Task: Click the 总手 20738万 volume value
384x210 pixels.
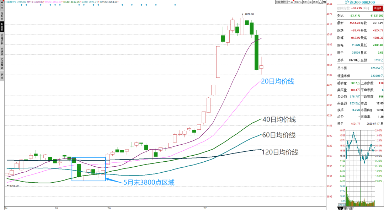Action: pyautogui.click(x=354, y=60)
